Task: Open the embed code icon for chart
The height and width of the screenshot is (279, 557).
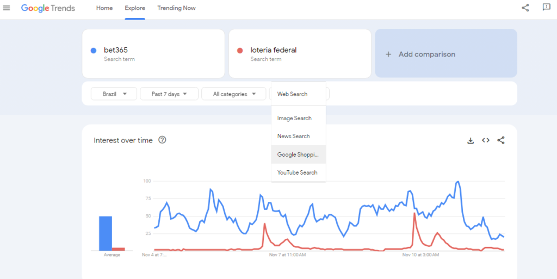Action: point(486,140)
